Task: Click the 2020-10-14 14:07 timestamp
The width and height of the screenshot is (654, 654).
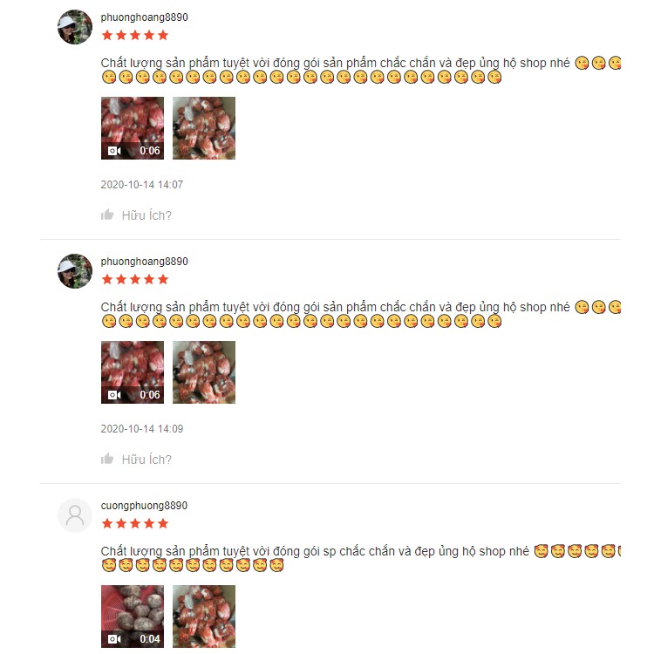Action: (142, 184)
